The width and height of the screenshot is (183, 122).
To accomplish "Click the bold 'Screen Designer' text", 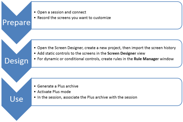I will click(122, 53).
